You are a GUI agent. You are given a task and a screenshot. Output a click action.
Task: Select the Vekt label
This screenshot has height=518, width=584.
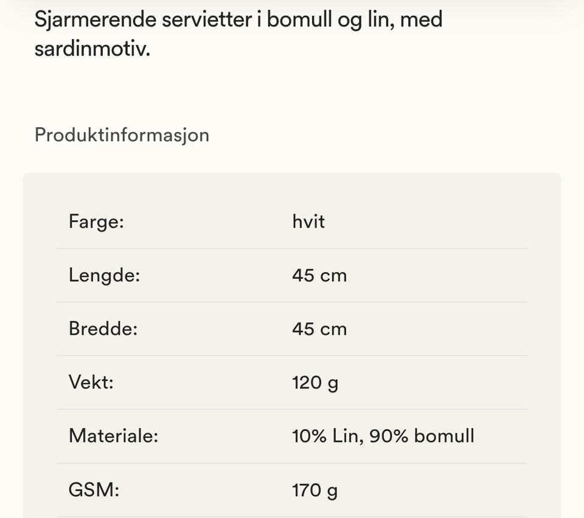[91, 382]
